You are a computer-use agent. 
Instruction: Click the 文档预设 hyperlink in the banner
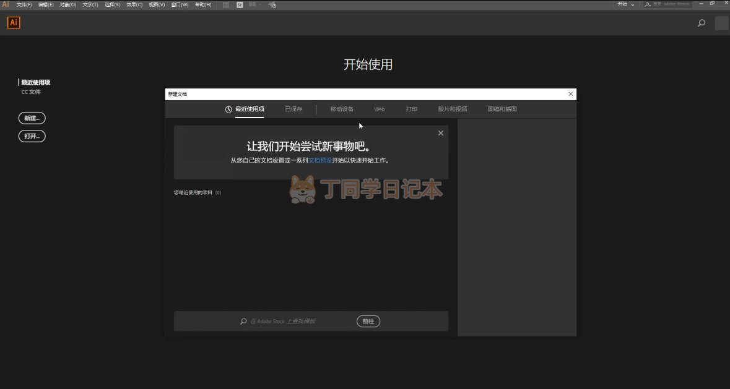pyautogui.click(x=320, y=160)
